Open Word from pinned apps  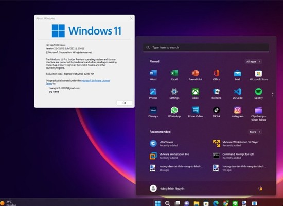pyautogui.click(x=153, y=75)
